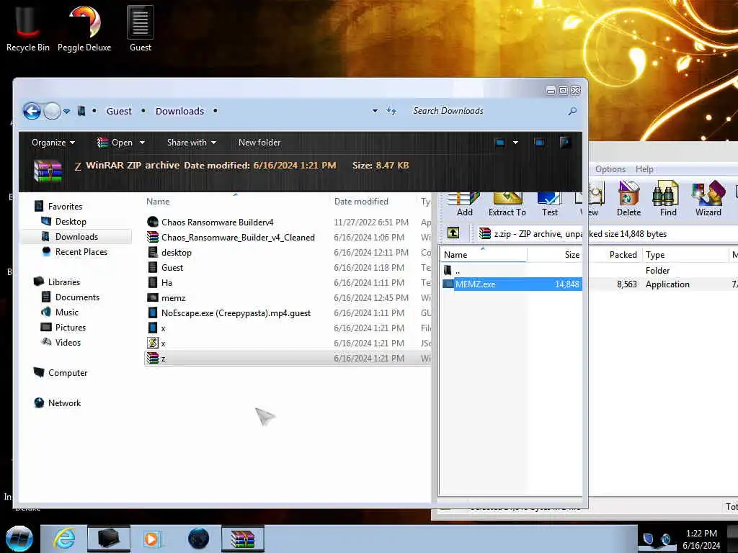Click the Test icon in WinRAR
The height and width of the screenshot is (553, 738).
coord(549,204)
